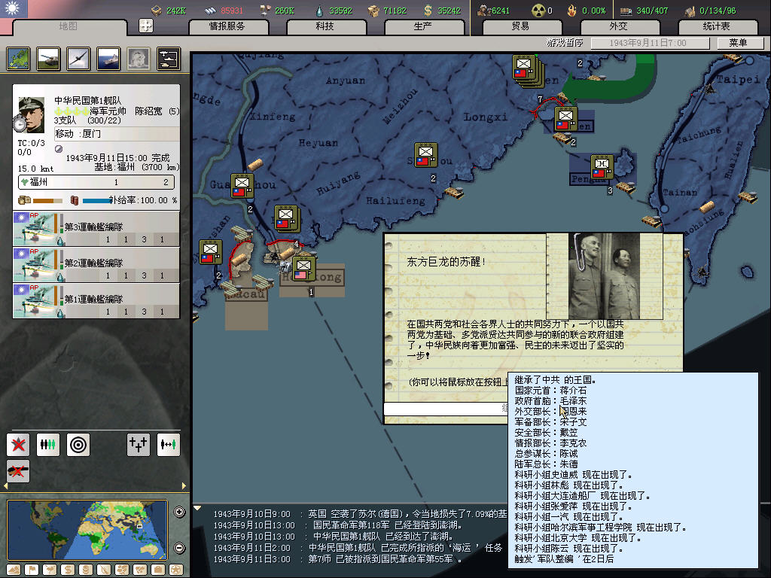Select the stacked army counters at the top
The height and width of the screenshot is (578, 771).
coord(526,70)
